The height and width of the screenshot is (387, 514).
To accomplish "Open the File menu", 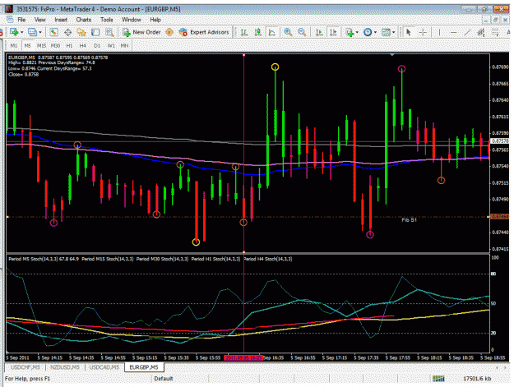I will pyautogui.click(x=21, y=20).
